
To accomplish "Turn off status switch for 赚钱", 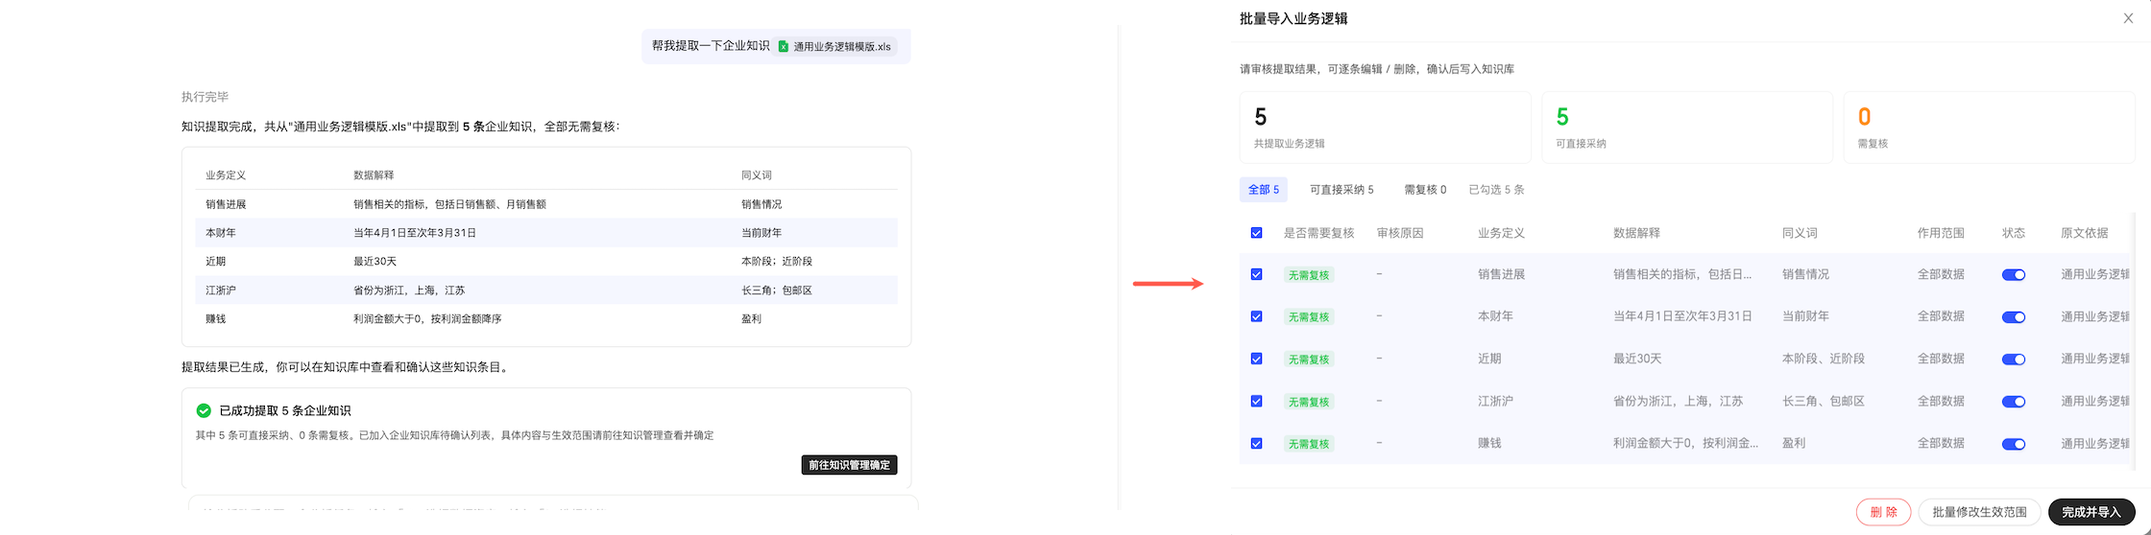I will tap(2014, 444).
